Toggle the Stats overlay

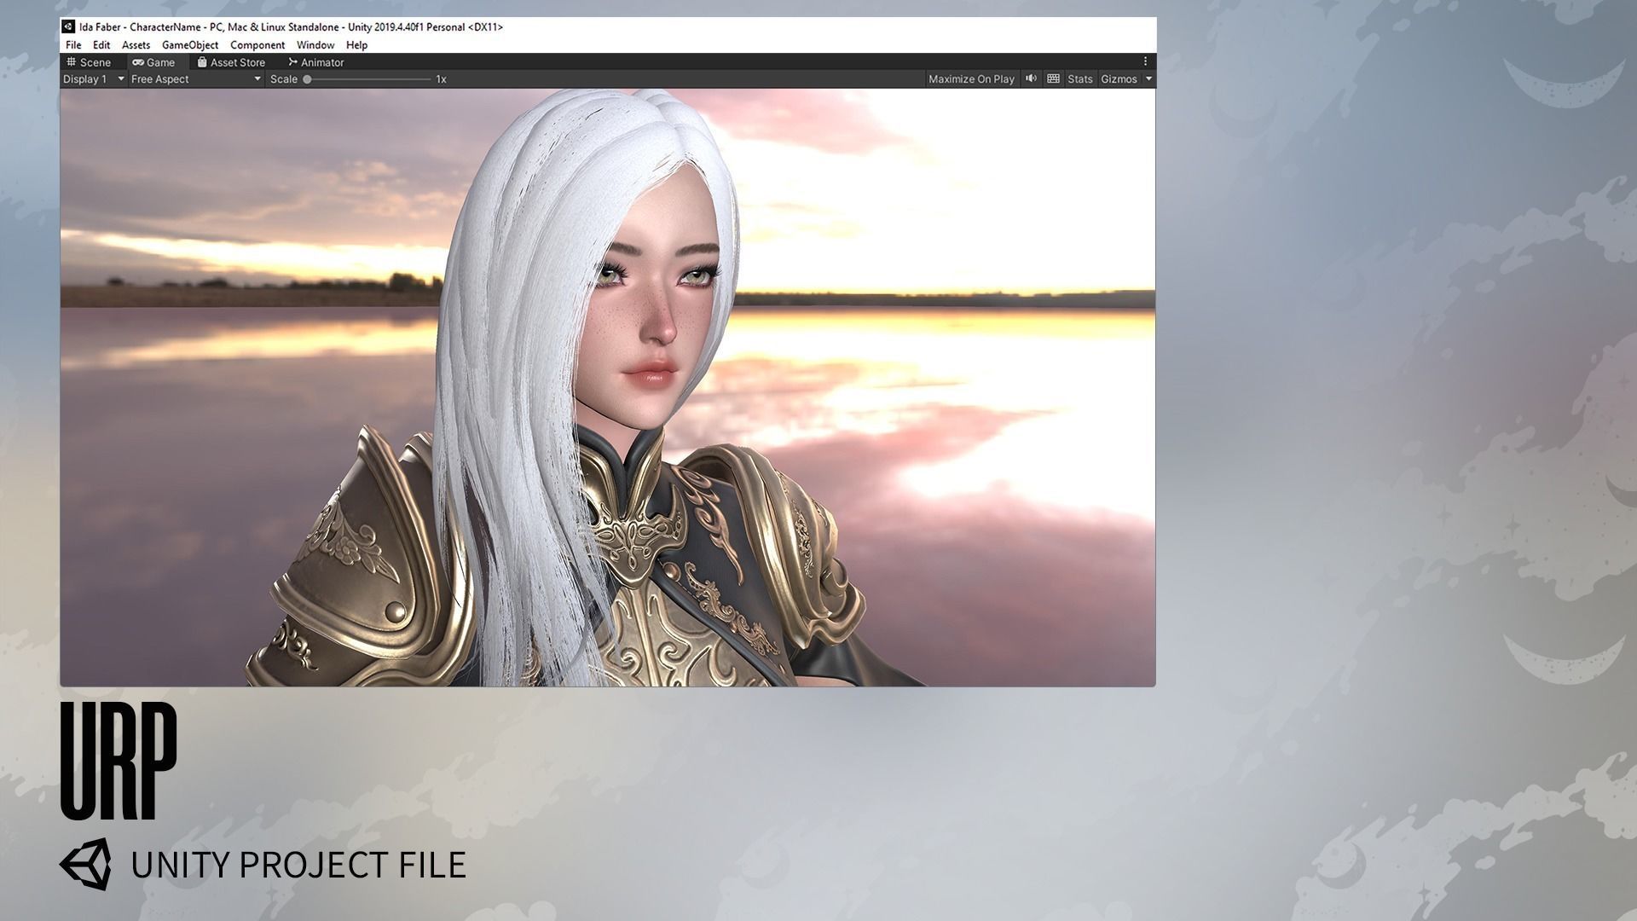coord(1079,78)
